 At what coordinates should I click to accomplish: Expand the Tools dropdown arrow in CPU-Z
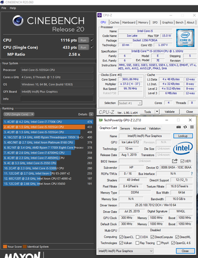157,112
